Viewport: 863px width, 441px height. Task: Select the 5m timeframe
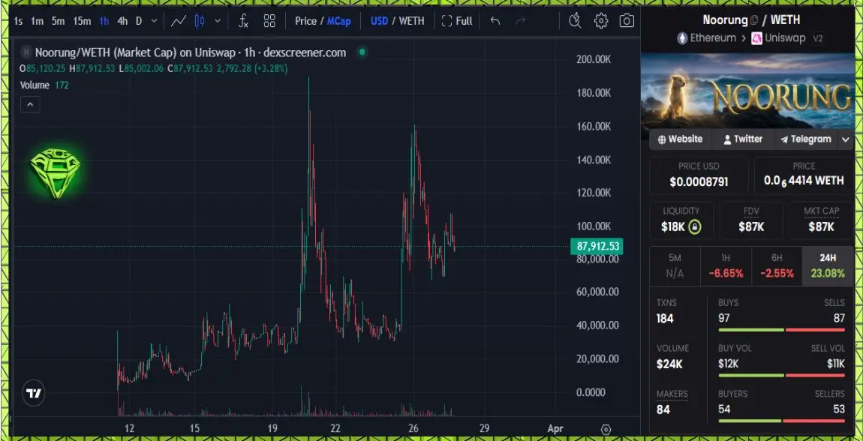[x=58, y=22]
